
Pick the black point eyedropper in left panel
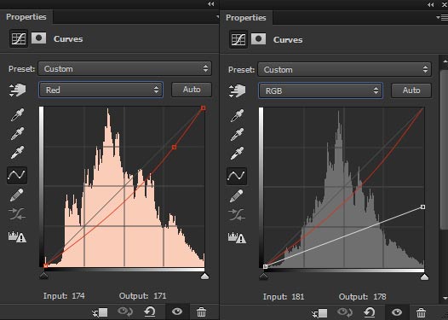tap(17, 114)
